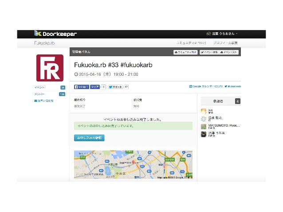Image resolution: width=283 pixels, height=212 pixels.
Task: Click GitHub icon under MATSUMOTO, Ryos...
Action: pyautogui.click(x=214, y=128)
